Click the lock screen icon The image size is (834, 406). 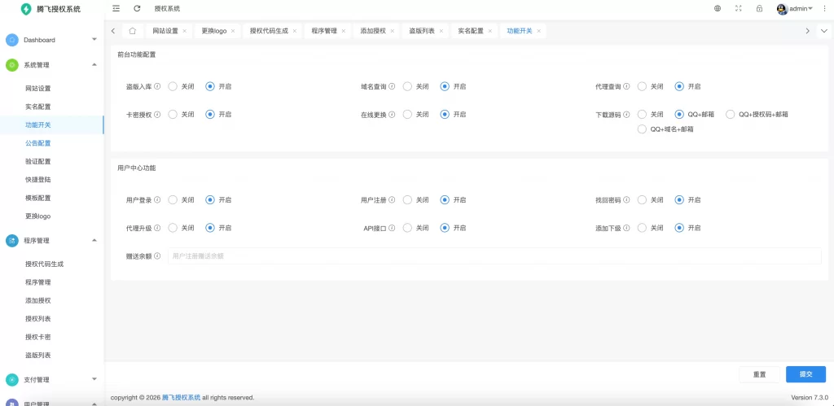coord(759,8)
